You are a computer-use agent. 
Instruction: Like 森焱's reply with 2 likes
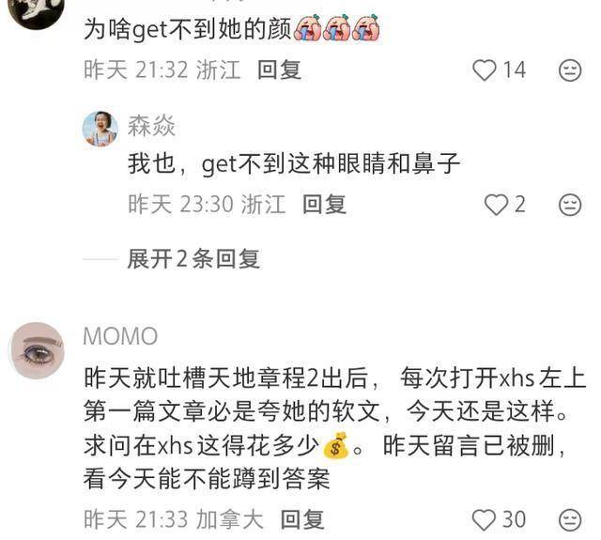point(497,205)
